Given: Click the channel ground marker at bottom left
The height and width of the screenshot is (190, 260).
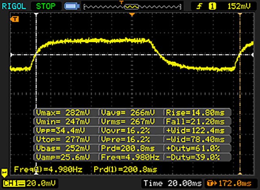Looking at the screenshot, I should point(5,172).
